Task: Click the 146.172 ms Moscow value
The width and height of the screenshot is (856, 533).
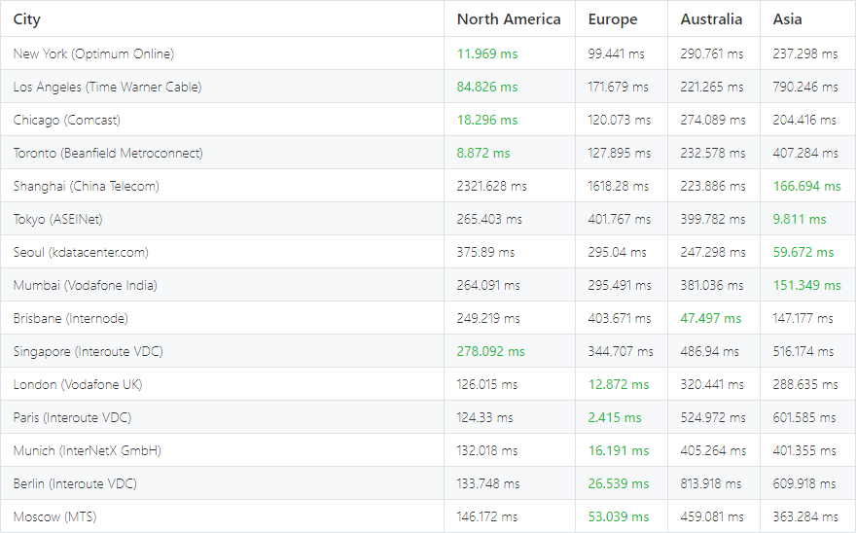Action: coord(488,516)
